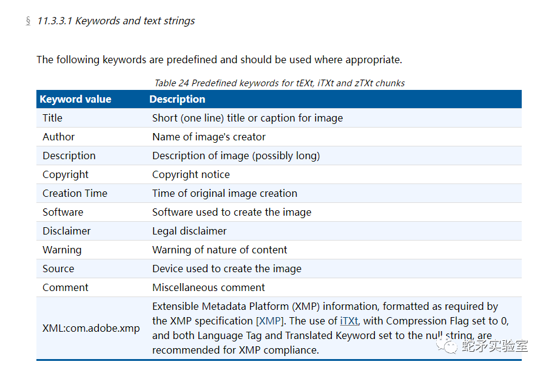546x370 pixels.
Task: Click 'Name of image's creator' text
Action: click(x=209, y=137)
